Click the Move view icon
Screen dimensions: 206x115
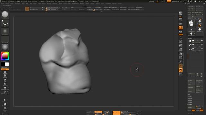pos(181,45)
